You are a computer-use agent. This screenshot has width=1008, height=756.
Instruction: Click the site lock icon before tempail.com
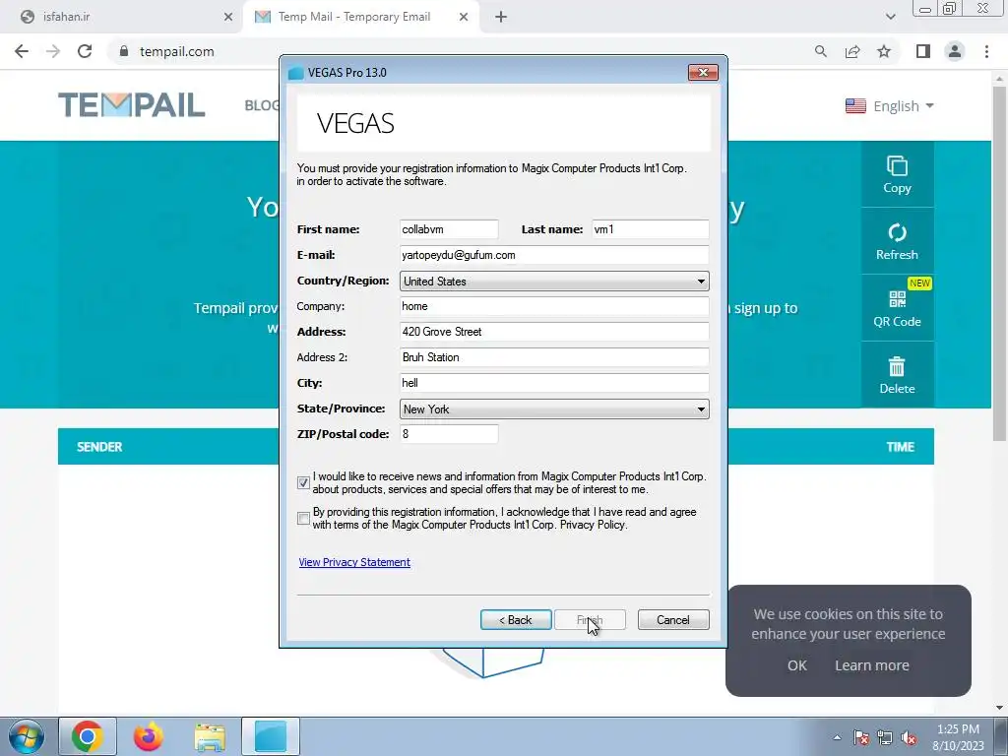tap(124, 51)
